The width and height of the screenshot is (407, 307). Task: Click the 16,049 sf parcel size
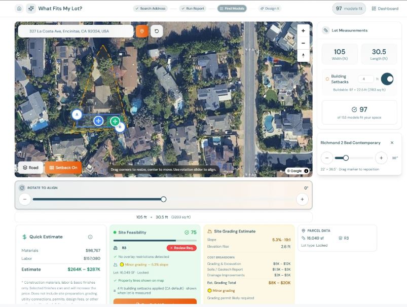[313, 238]
